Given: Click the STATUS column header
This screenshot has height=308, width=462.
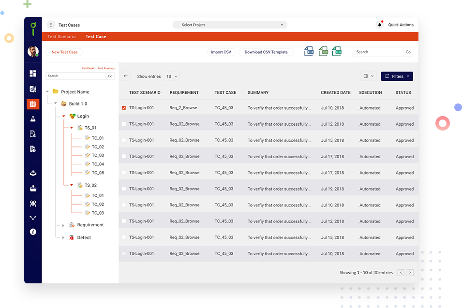Looking at the screenshot, I should point(403,92).
